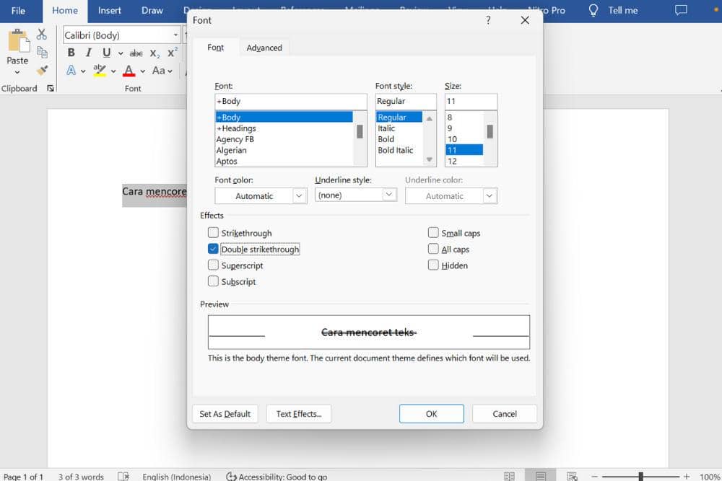This screenshot has width=722, height=481.
Task: Expand the Underline style dropdown
Action: [x=389, y=195]
